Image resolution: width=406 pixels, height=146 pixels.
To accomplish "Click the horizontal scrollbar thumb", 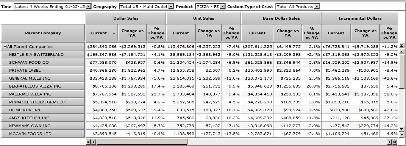I will 142,142.
